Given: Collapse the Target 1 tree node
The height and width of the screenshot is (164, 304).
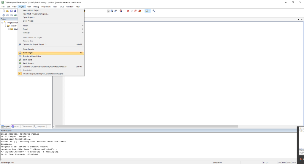Looking at the screenshot, I should [5, 26].
